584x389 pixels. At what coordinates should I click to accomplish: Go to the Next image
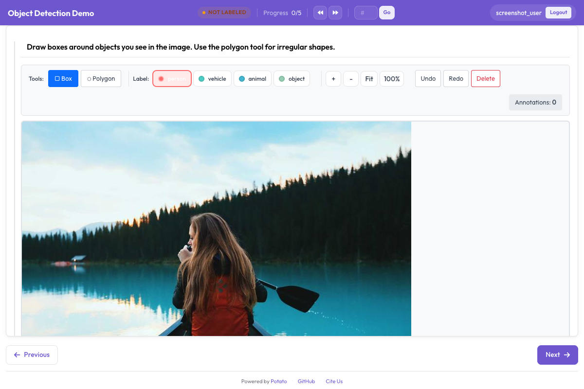557,355
